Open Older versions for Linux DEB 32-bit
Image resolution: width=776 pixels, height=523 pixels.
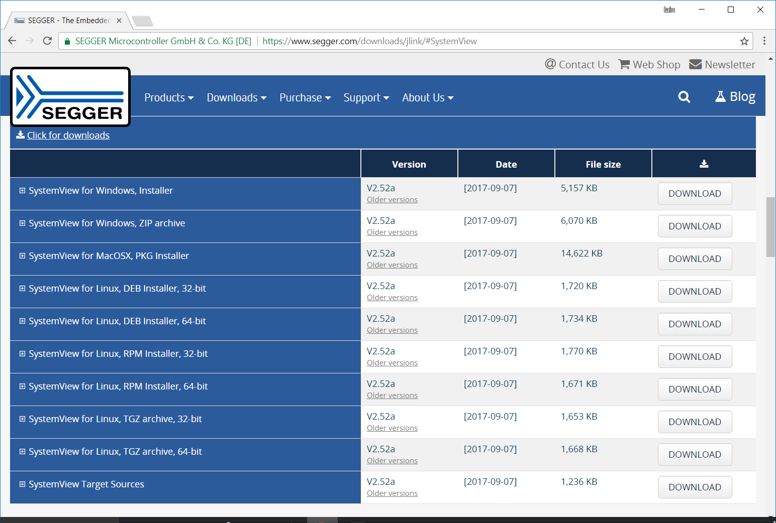coord(392,298)
